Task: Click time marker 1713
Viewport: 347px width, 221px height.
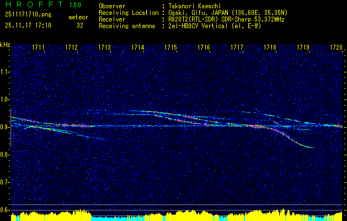Action: pos(104,47)
